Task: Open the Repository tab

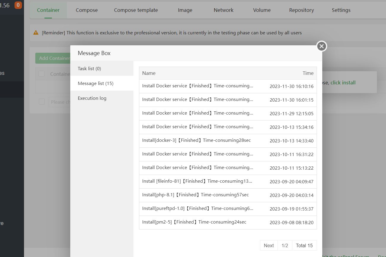Action: [x=302, y=10]
